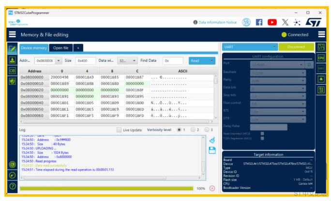Open the DTR dropdown
Viewport: 331px width, 201px height.
click(278, 119)
